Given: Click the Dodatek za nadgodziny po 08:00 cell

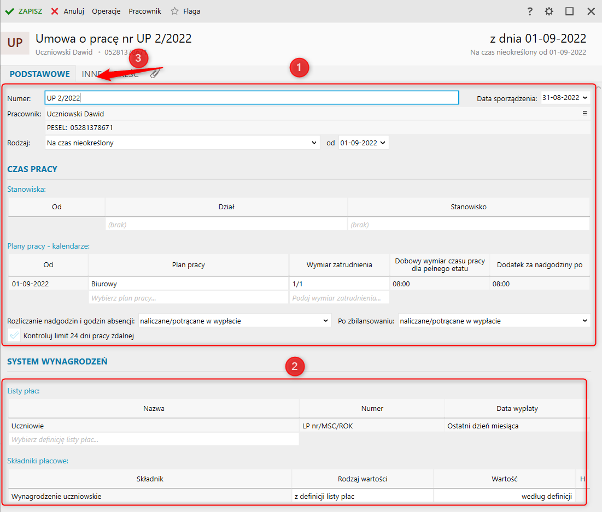Looking at the screenshot, I should (540, 284).
